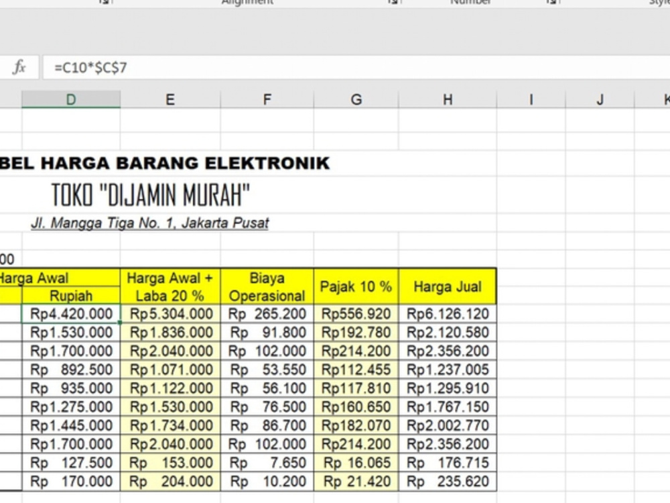The height and width of the screenshot is (503, 670).
Task: Select column D header
Action: tap(71, 100)
